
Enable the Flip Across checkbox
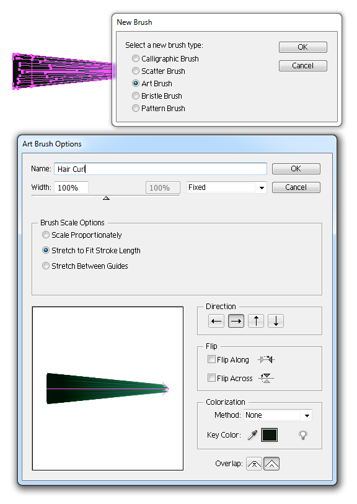coord(211,378)
